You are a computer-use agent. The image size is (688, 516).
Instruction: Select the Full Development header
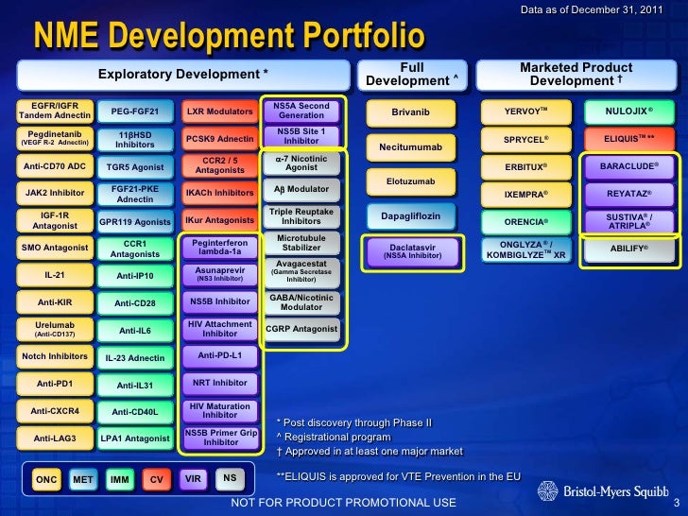pos(412,75)
